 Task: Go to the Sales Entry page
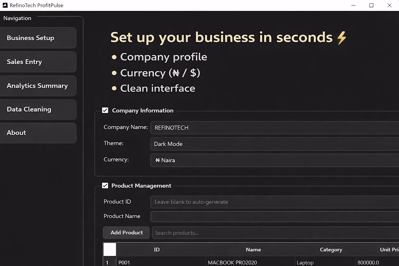(38, 62)
